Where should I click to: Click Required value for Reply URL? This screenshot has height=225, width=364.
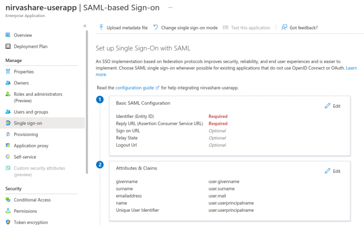[218, 124]
